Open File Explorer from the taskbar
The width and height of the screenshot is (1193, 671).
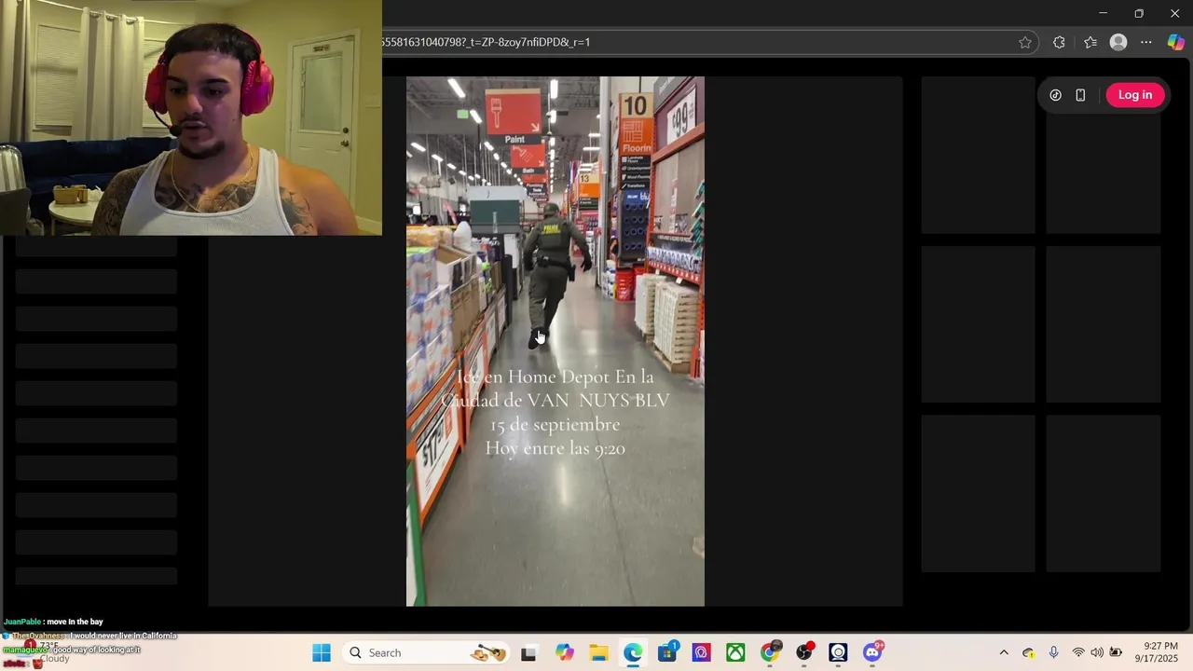click(x=598, y=653)
